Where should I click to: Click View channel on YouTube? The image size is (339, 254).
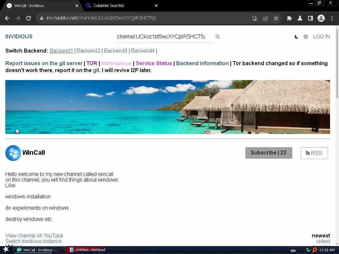[34, 235]
